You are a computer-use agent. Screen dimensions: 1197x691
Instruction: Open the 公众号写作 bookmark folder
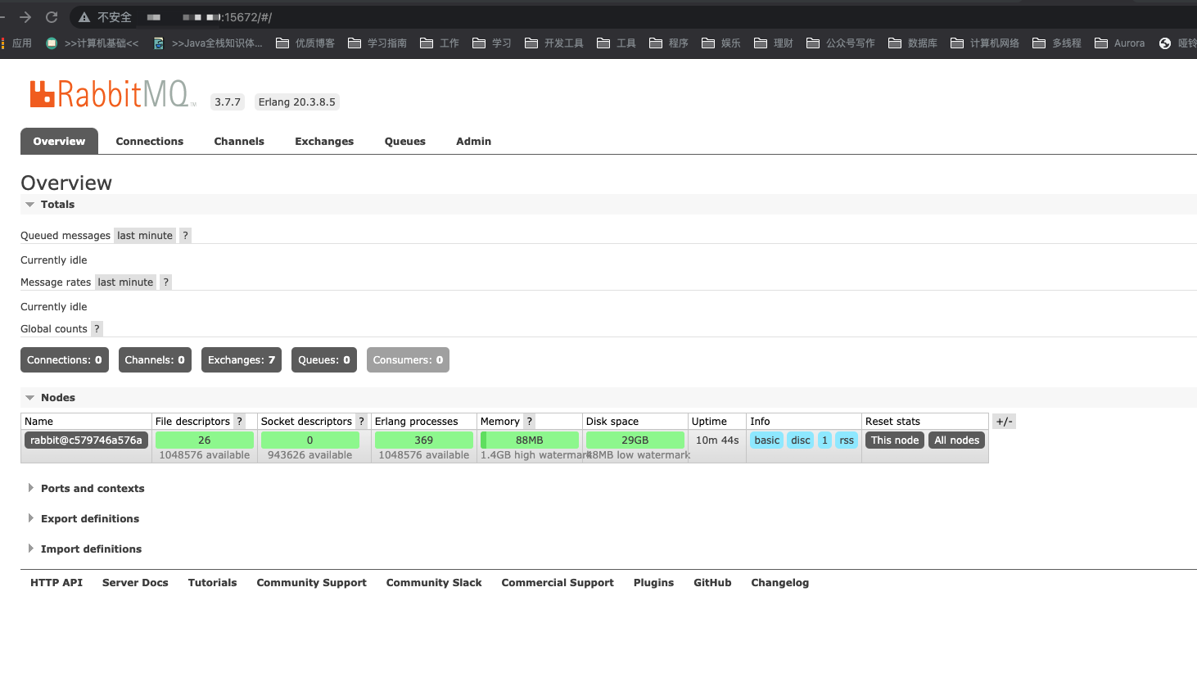click(x=841, y=43)
